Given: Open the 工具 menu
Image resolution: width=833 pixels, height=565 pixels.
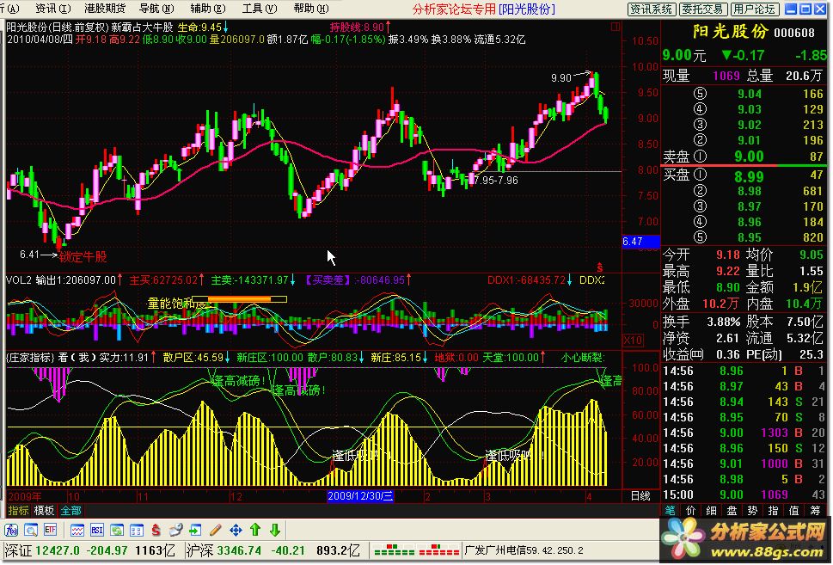Looking at the screenshot, I should (x=260, y=8).
